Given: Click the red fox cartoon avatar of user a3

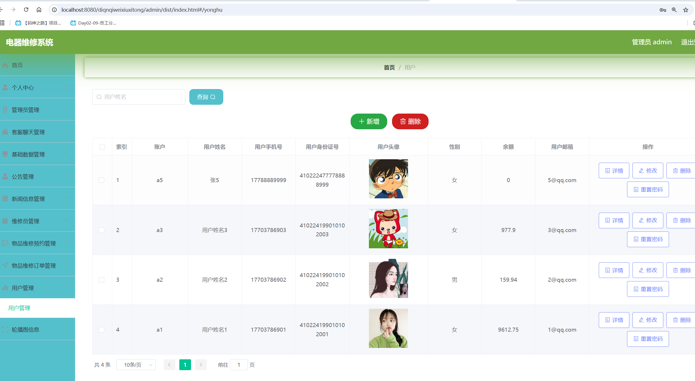Looking at the screenshot, I should coord(388,229).
